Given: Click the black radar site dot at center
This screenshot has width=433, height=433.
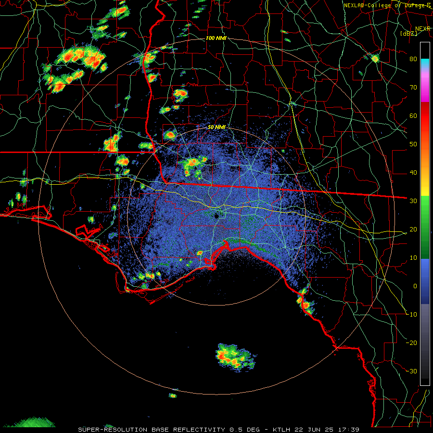Looking at the screenshot, I should point(216,216).
